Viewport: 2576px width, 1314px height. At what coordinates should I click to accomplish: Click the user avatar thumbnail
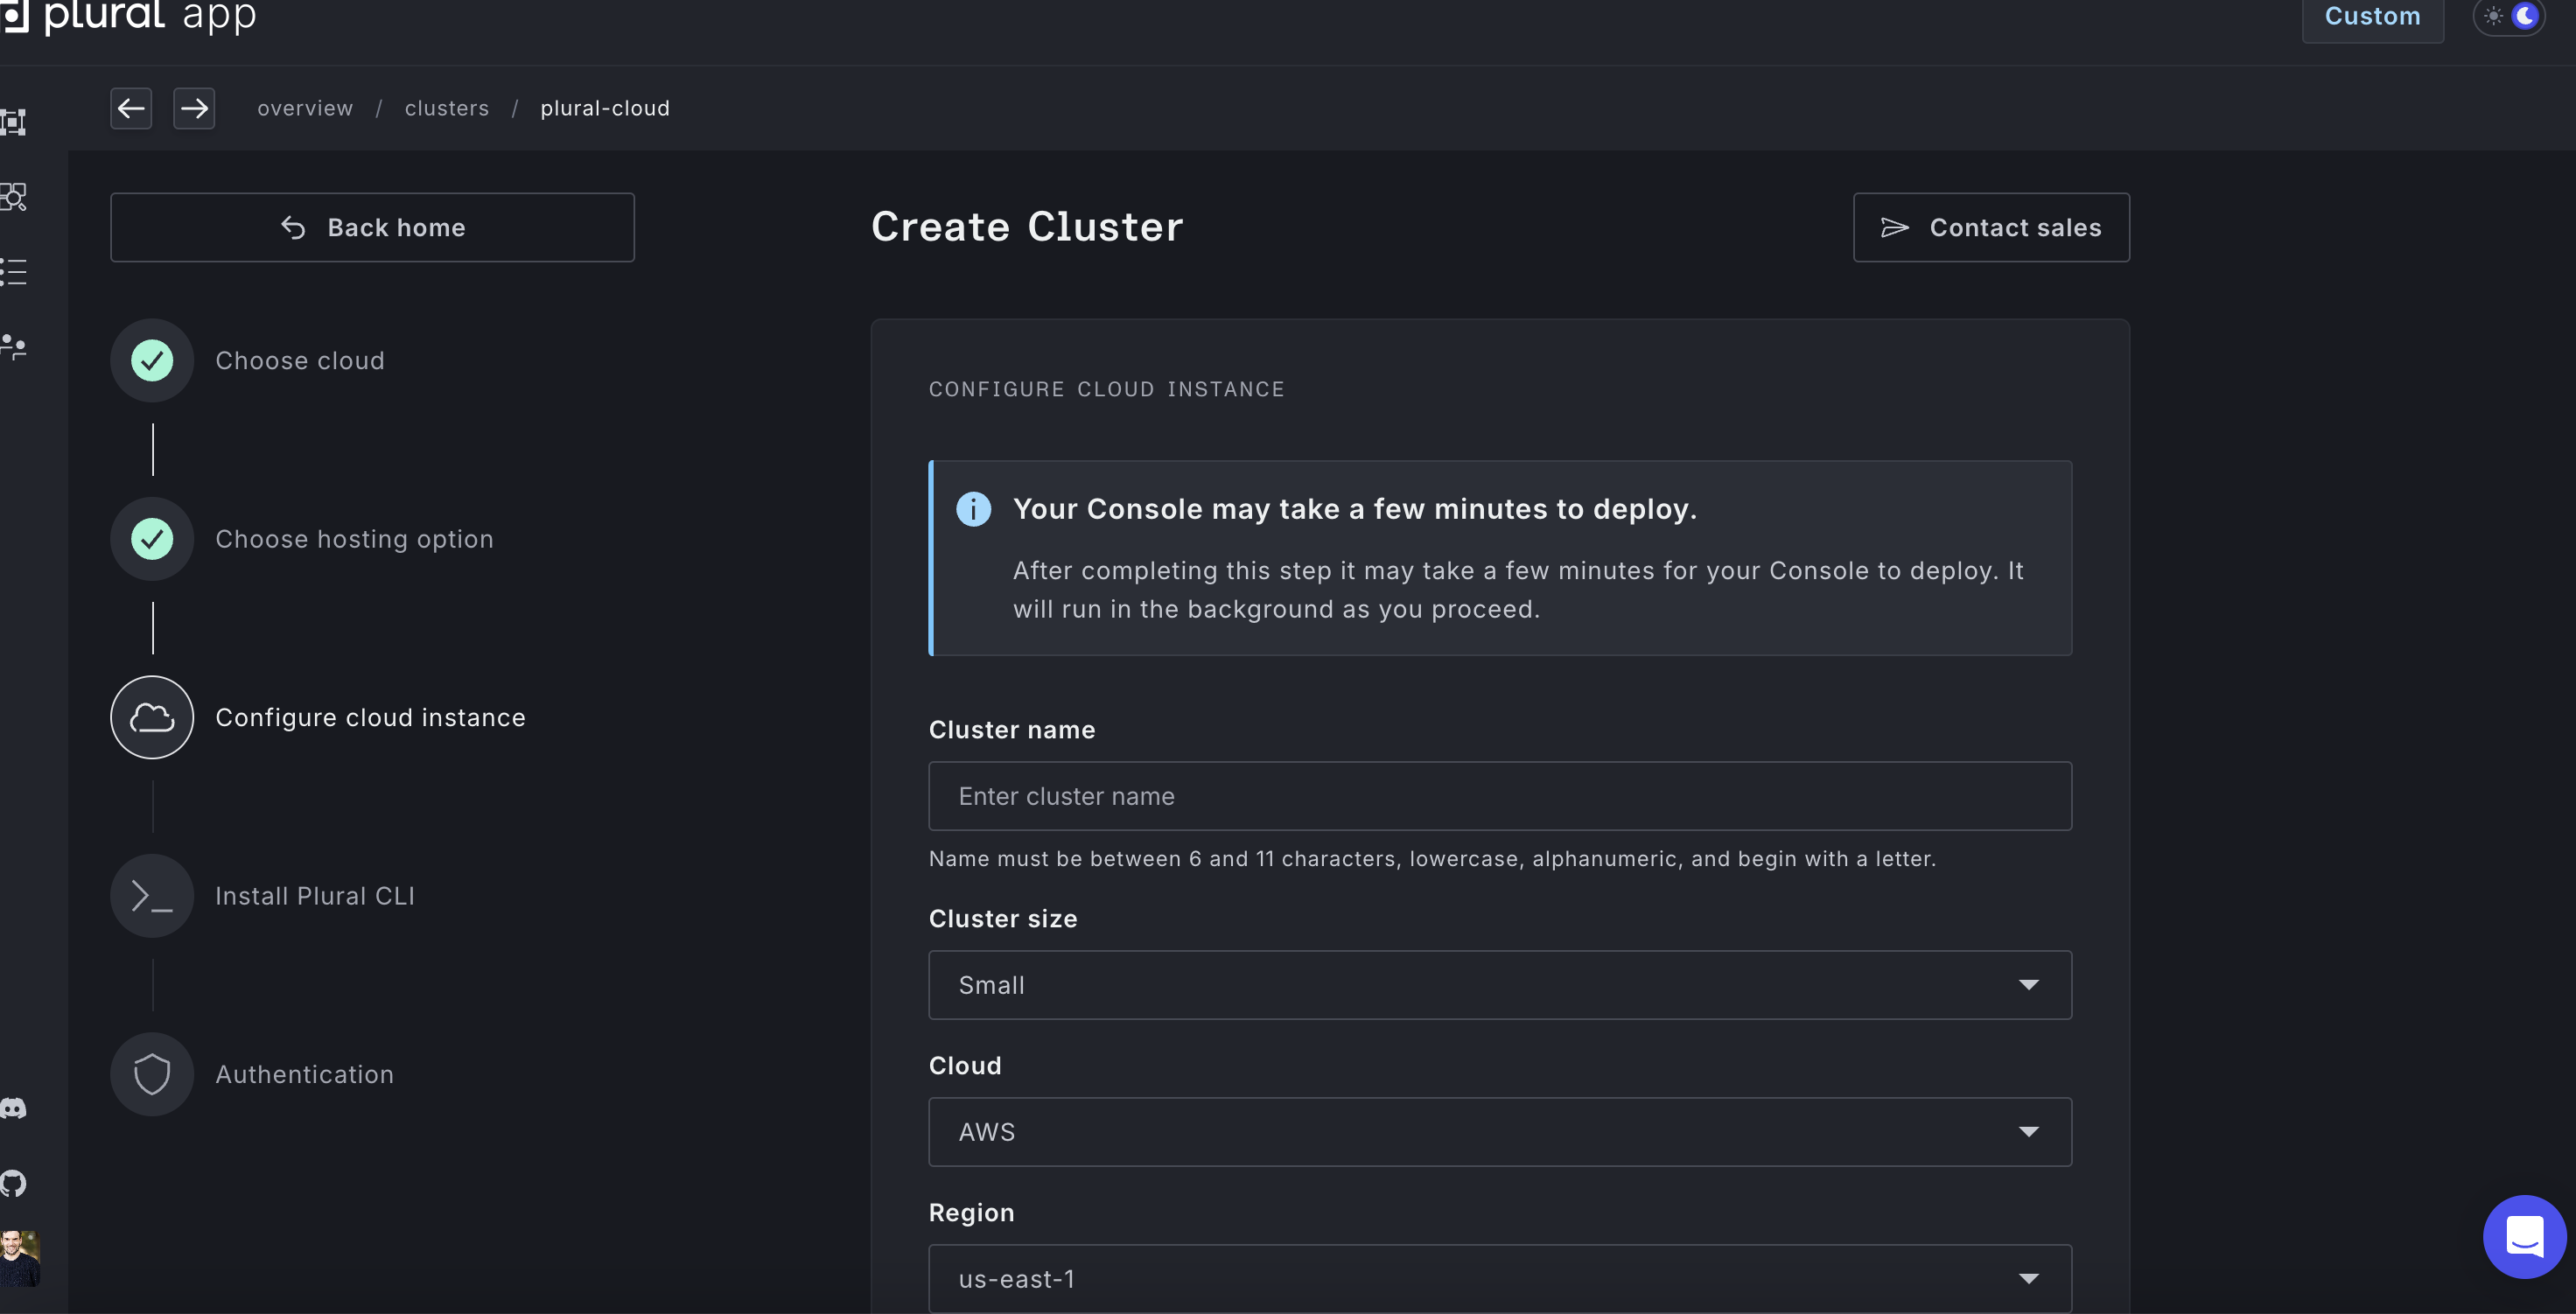(19, 1258)
